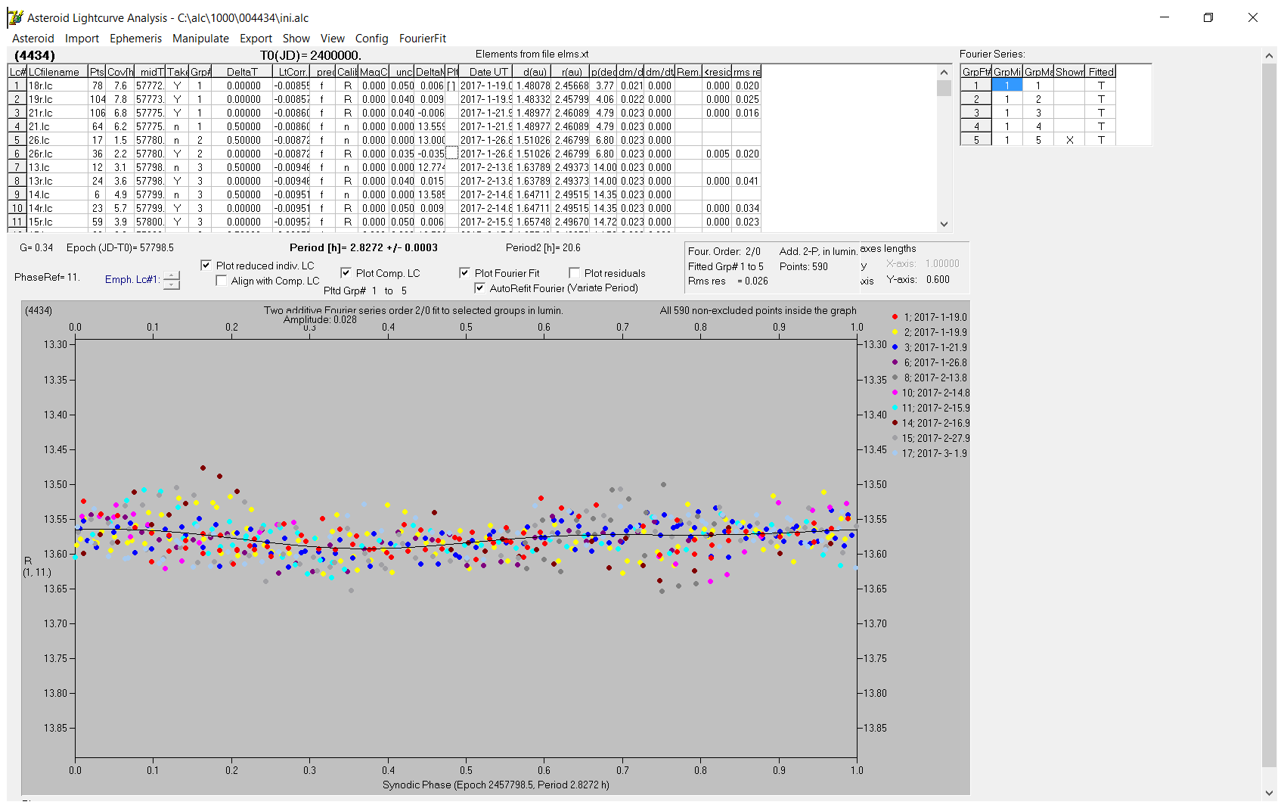
Task: Click the Period2 [h]= 20.6 value
Action: coord(543,247)
